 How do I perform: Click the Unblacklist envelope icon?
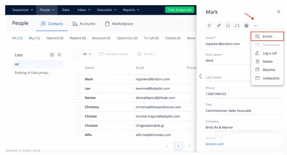pos(257,78)
